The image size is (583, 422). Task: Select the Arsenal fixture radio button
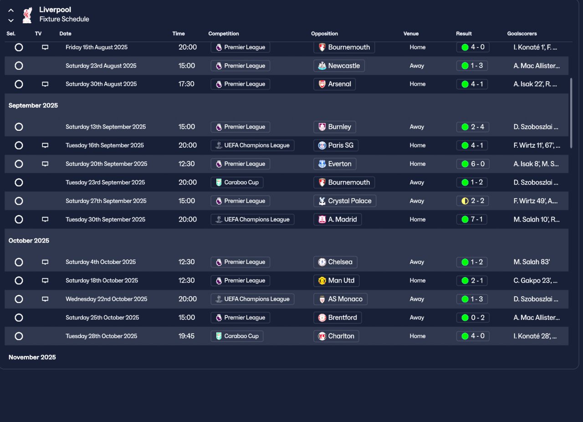point(19,84)
